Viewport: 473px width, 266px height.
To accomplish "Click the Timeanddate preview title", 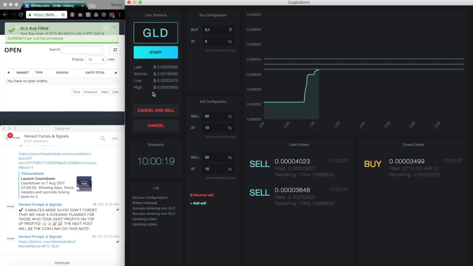I will coord(32,174).
